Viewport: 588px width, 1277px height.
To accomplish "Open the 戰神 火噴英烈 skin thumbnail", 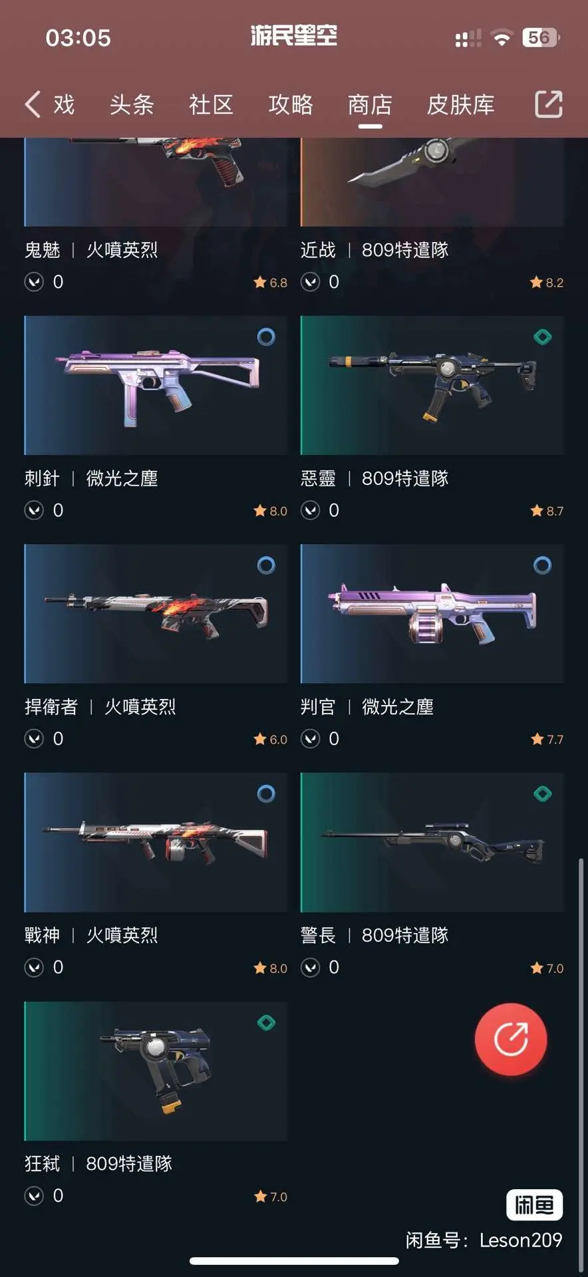I will (156, 842).
